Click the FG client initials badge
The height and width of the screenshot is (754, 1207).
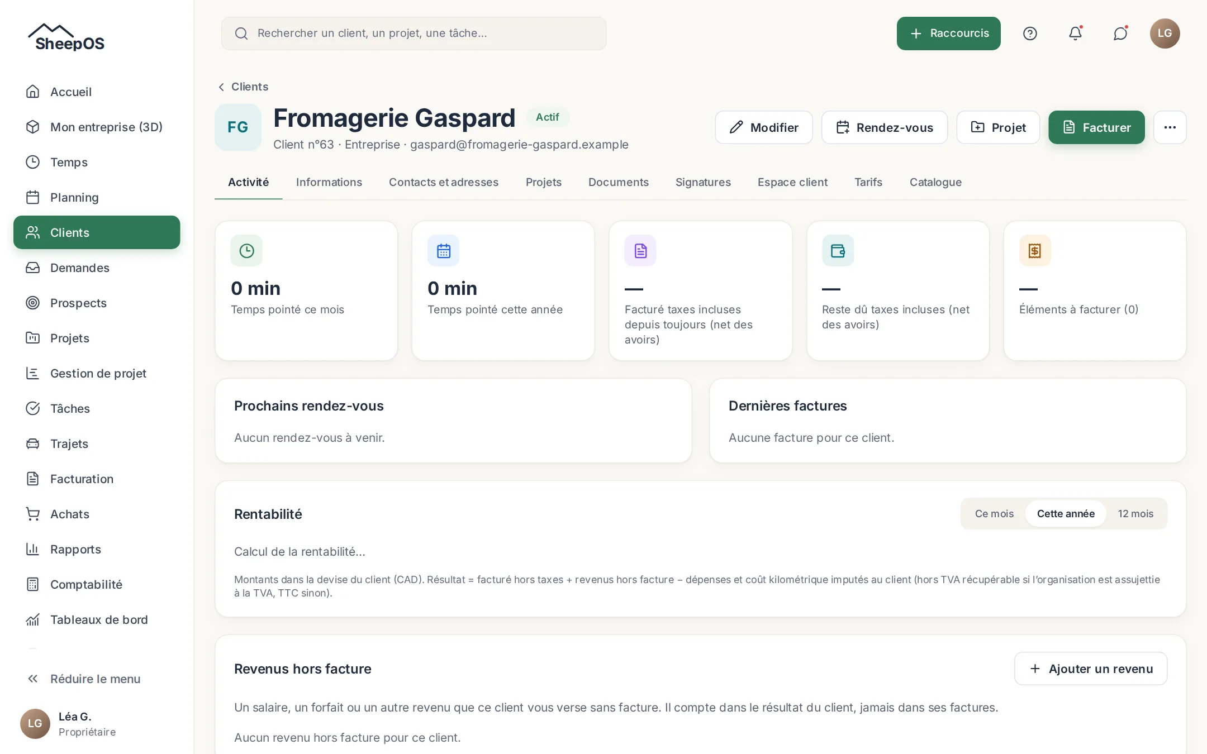pos(238,127)
